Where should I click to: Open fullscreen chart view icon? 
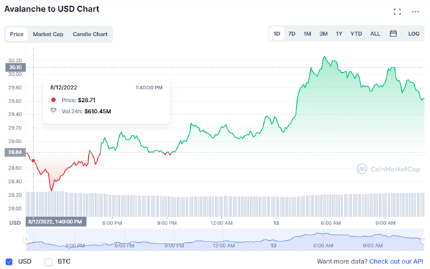397,12
